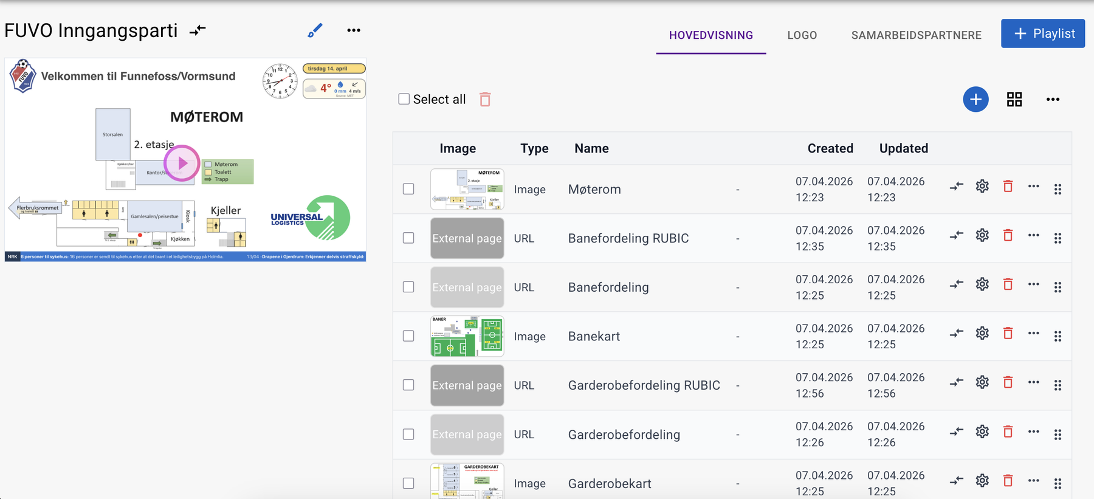
Task: Click the paintbrush edit icon beside title
Action: pyautogui.click(x=315, y=30)
